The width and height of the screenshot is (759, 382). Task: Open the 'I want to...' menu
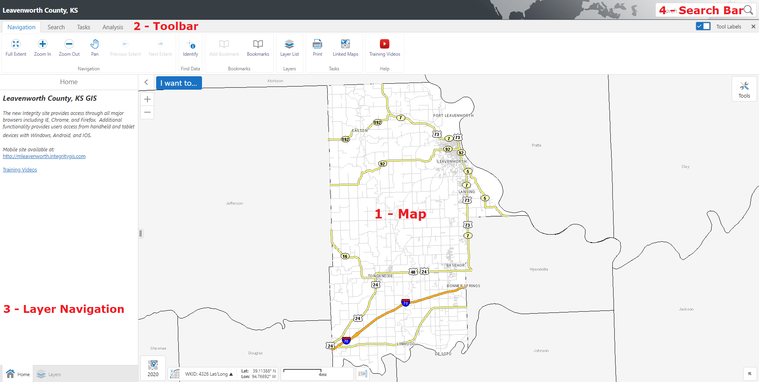[179, 83]
